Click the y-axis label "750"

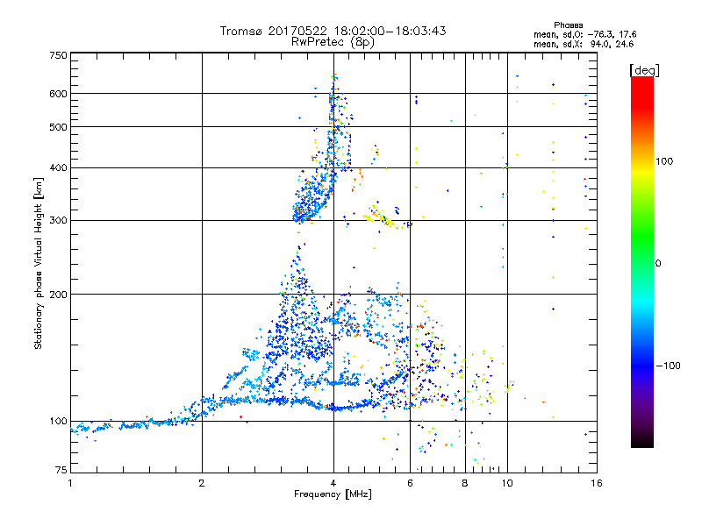click(x=58, y=55)
